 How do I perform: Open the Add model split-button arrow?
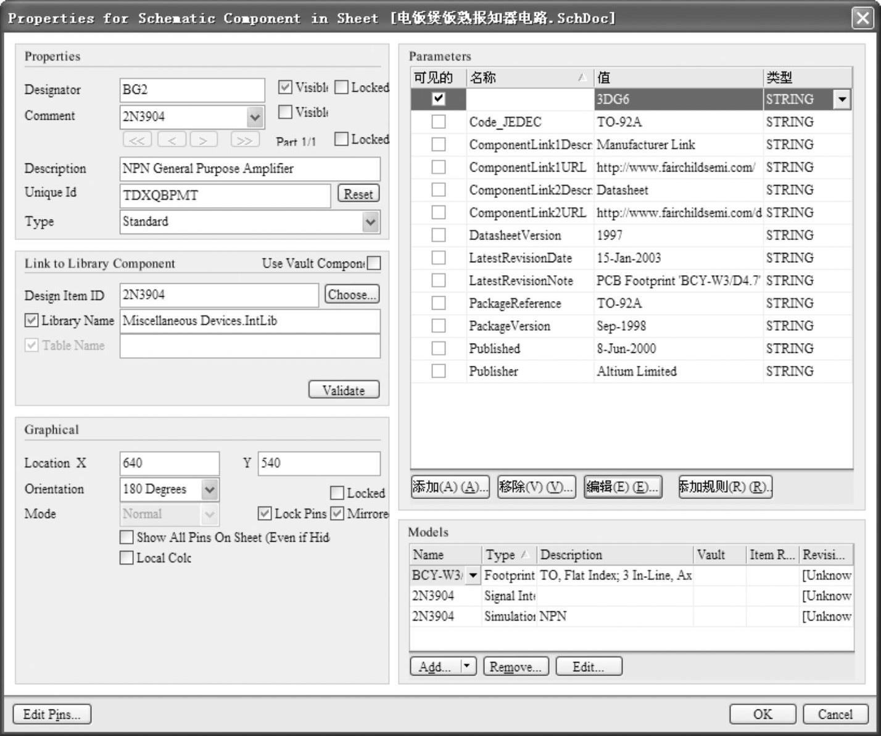click(468, 666)
